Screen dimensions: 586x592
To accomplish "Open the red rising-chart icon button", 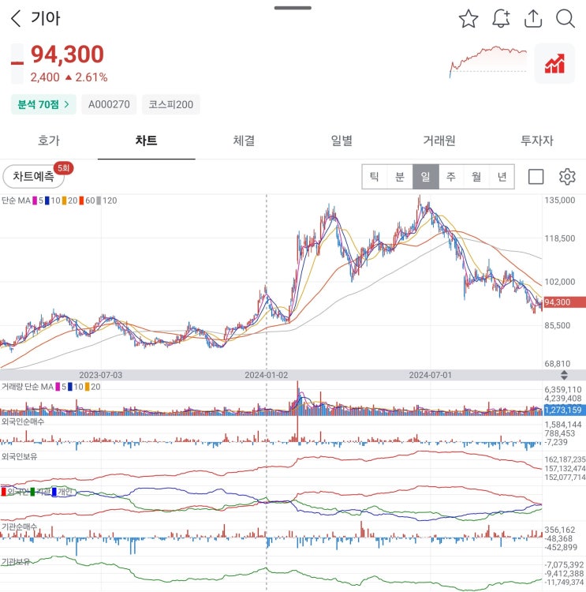I will click(554, 63).
